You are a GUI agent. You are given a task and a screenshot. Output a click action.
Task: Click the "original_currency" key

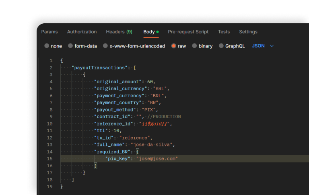point(121,88)
